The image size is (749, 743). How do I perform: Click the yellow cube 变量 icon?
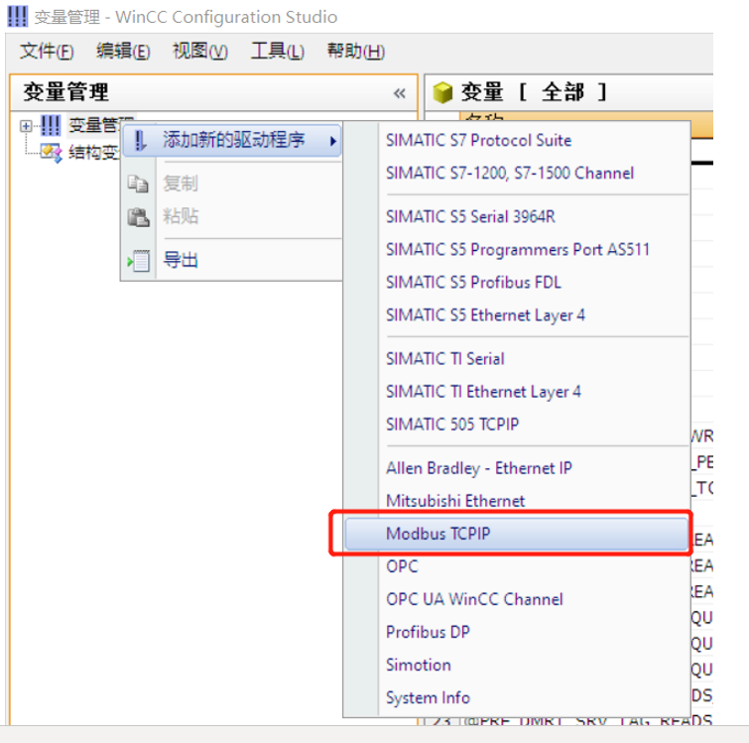coord(442,92)
